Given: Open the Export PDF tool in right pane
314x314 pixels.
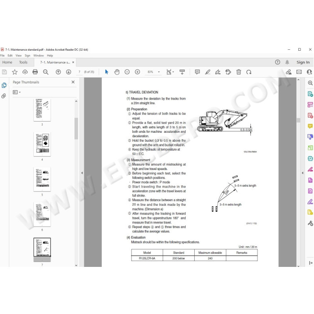Looking at the screenshot, I should click(310, 94).
